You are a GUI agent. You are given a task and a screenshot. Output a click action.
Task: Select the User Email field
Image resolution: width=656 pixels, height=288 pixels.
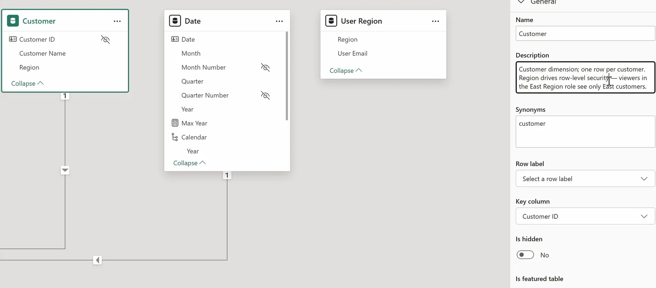tap(353, 53)
